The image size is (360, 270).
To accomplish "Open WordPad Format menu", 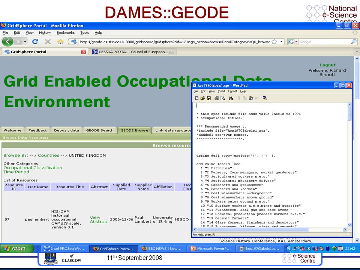I will click(x=232, y=91).
